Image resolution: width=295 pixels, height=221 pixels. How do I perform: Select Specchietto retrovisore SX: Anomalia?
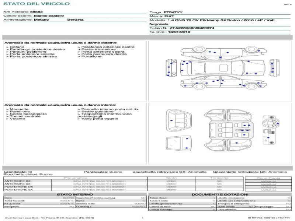[250, 172]
